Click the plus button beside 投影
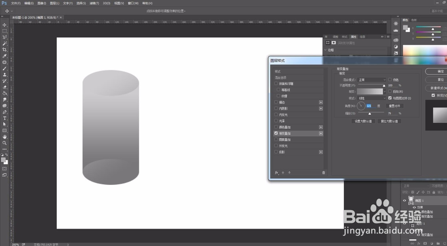This screenshot has width=447, height=246. point(320,152)
